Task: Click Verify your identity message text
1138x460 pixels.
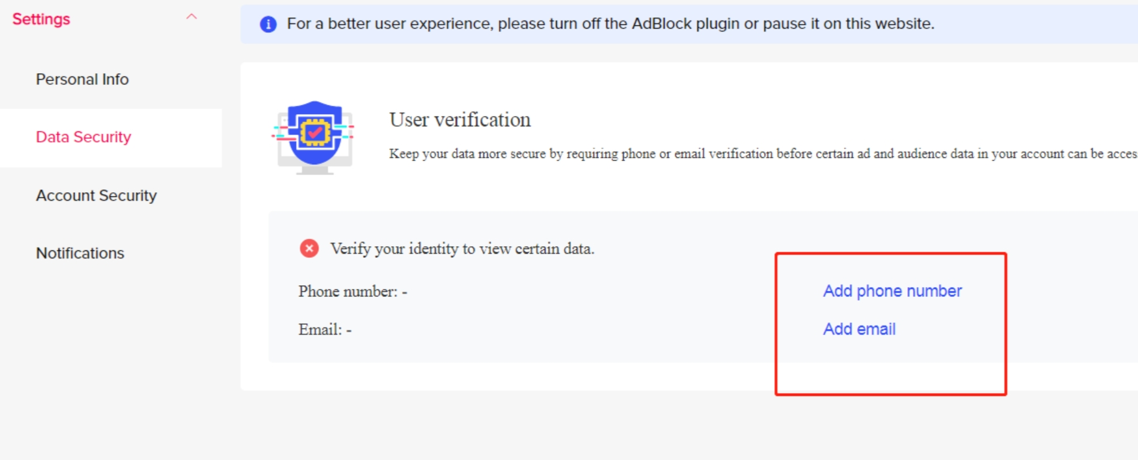Action: (x=462, y=249)
